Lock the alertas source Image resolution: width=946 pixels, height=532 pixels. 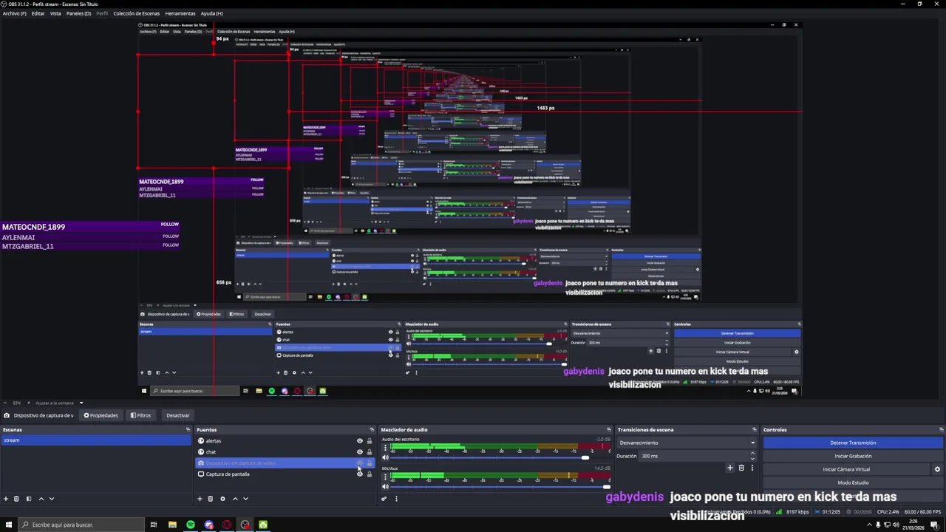pos(370,441)
